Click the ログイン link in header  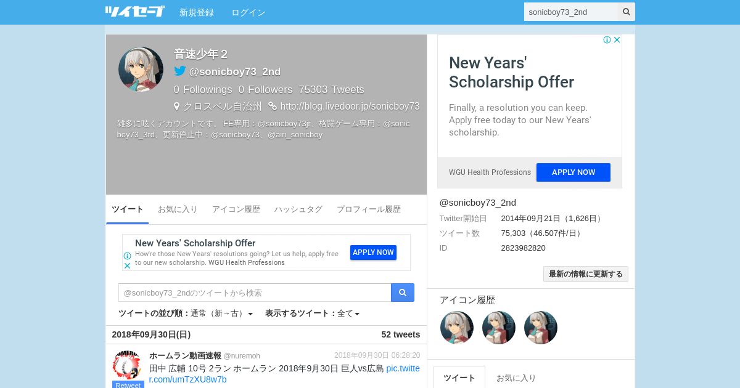click(x=249, y=12)
